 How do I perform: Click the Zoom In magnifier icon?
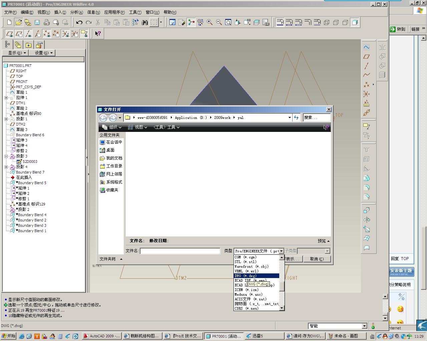click(210, 22)
